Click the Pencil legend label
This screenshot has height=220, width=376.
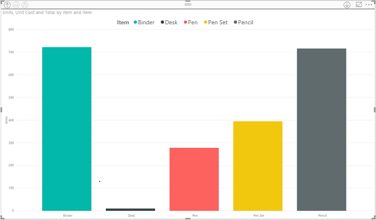pos(245,23)
